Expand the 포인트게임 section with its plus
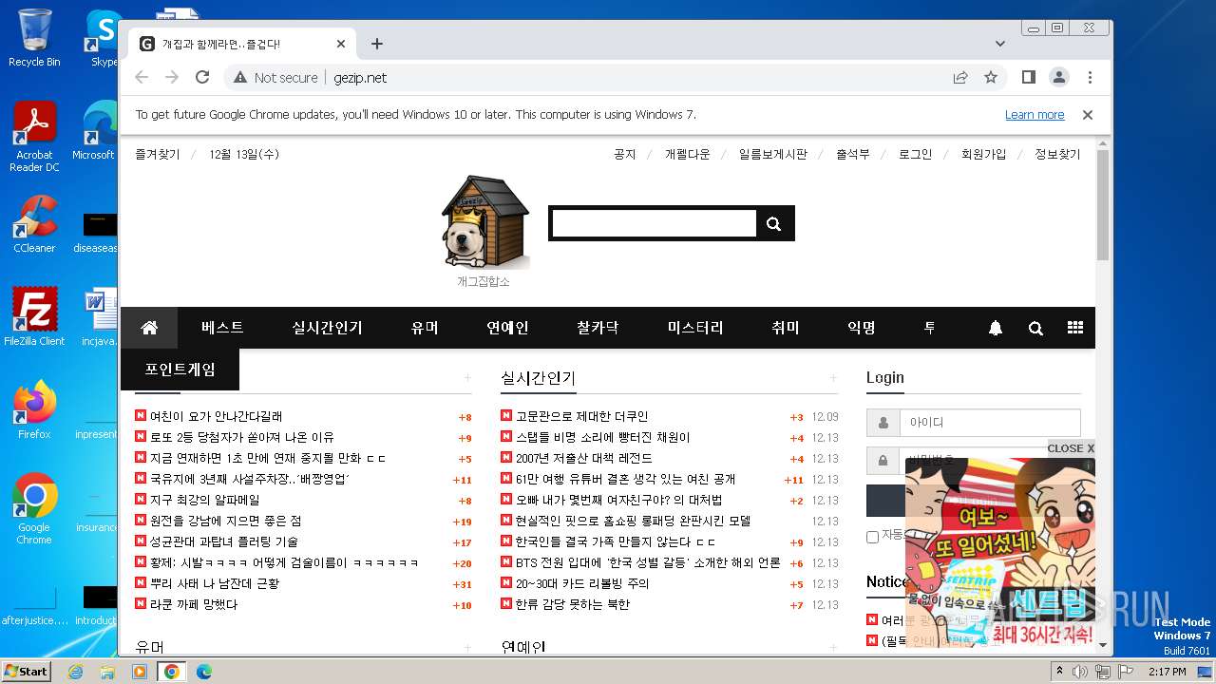1216x684 pixels. [x=467, y=378]
